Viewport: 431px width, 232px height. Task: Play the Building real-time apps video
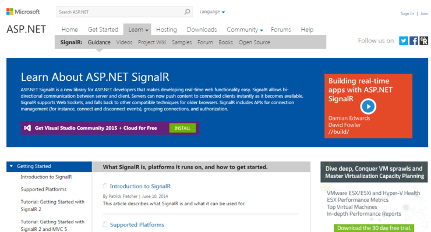[x=368, y=106]
